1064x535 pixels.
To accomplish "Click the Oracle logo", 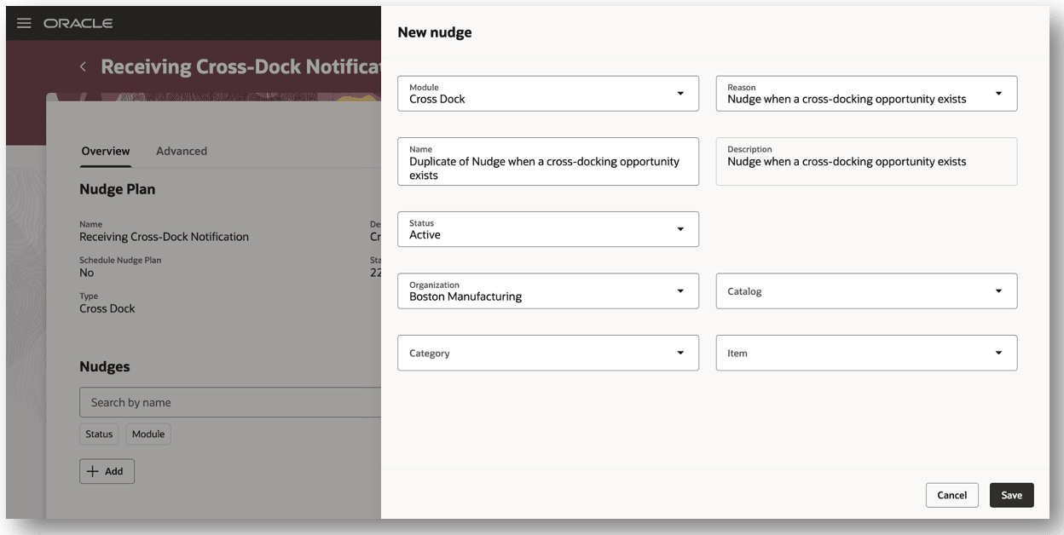I will (78, 23).
